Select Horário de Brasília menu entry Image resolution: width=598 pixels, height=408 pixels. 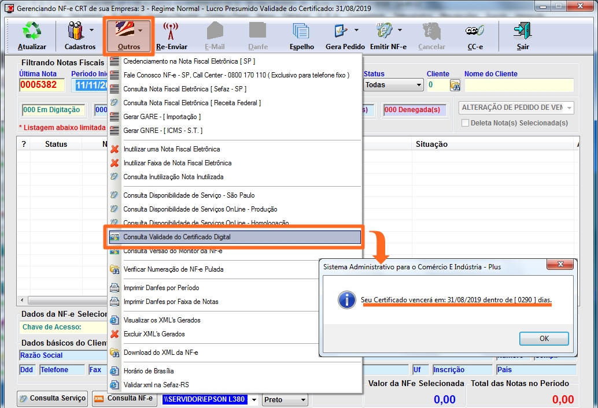click(x=149, y=371)
